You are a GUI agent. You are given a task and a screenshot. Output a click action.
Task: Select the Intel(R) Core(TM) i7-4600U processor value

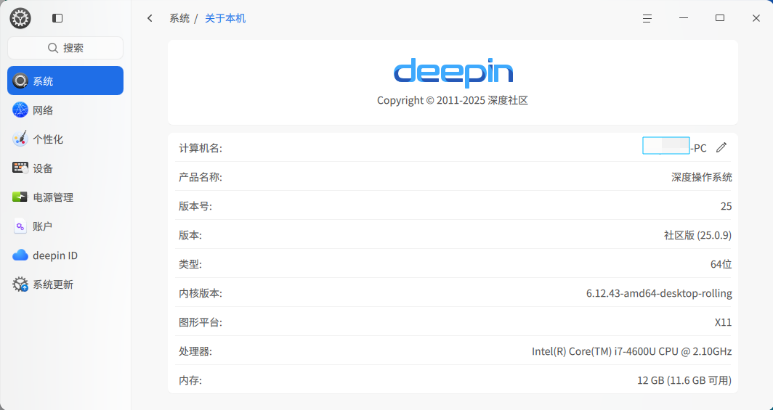pos(631,351)
